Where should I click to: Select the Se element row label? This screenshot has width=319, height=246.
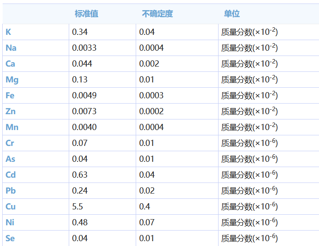(10, 238)
